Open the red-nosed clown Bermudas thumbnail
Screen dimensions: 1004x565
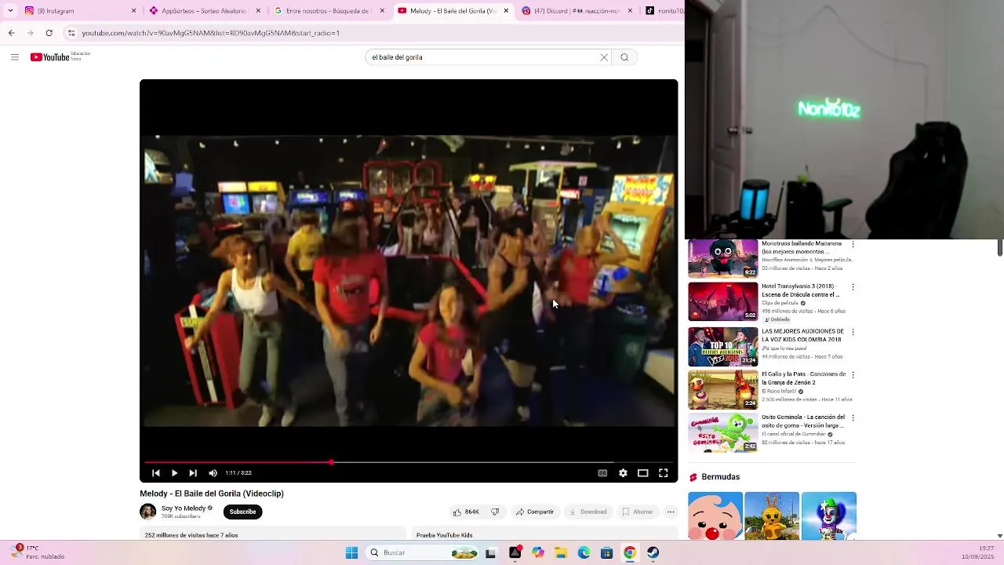(x=715, y=516)
